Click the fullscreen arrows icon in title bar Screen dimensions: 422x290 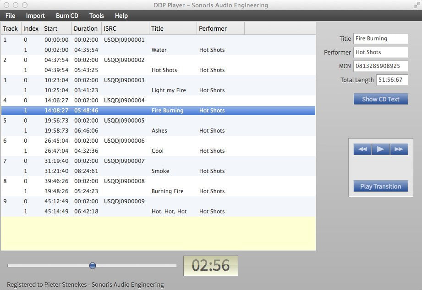pyautogui.click(x=417, y=5)
